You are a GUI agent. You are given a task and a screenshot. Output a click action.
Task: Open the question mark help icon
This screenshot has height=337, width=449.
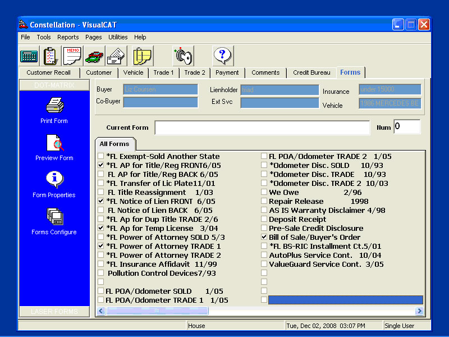223,56
